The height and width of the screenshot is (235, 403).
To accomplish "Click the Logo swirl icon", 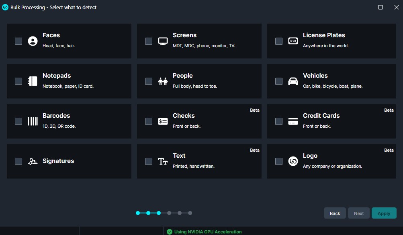I will (293, 161).
